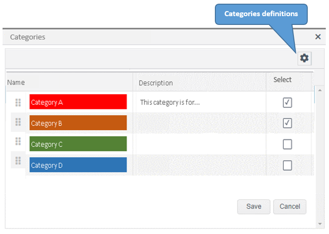Select the green Category C swatch
The height and width of the screenshot is (234, 329).
[x=78, y=144]
